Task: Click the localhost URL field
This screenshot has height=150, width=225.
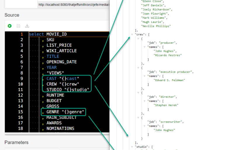Action: click(73, 5)
